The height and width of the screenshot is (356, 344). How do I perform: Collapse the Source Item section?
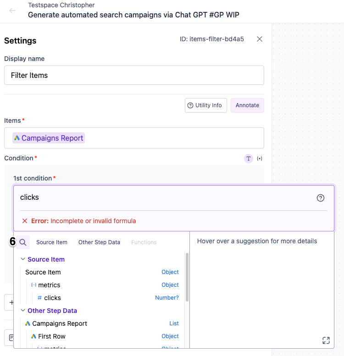pyautogui.click(x=23, y=259)
